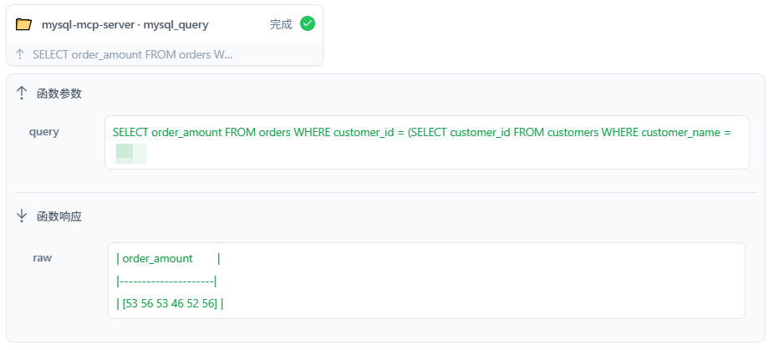This screenshot has width=784, height=350.
Task: Click the tool call card header
Action: point(165,24)
